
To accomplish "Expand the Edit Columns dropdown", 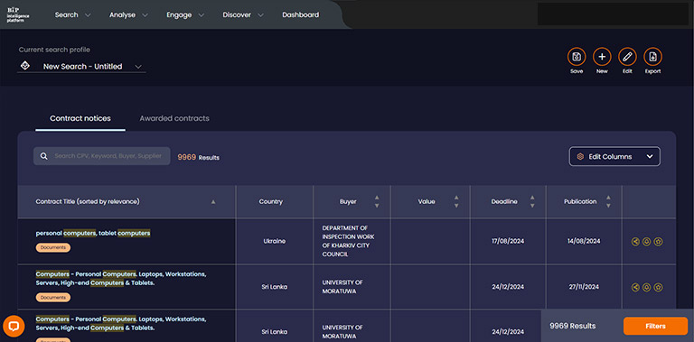I will click(x=614, y=156).
